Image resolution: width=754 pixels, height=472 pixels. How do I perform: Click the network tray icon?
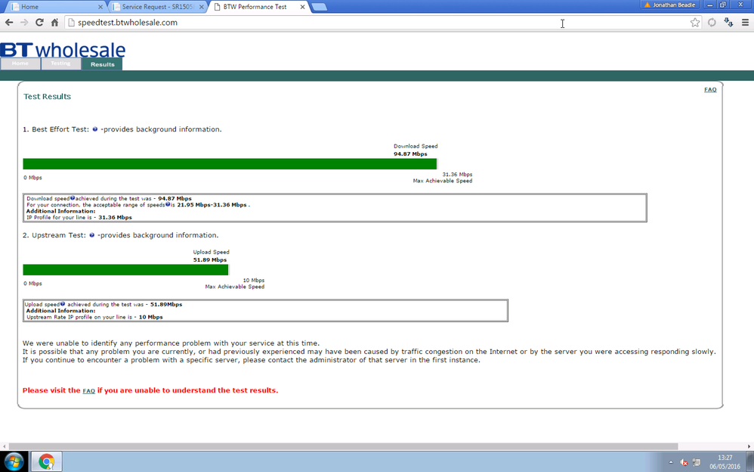[x=696, y=462]
